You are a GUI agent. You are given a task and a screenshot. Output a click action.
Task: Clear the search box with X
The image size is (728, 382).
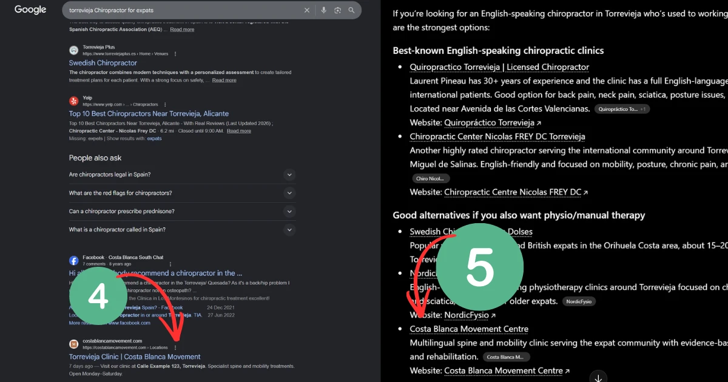[307, 10]
